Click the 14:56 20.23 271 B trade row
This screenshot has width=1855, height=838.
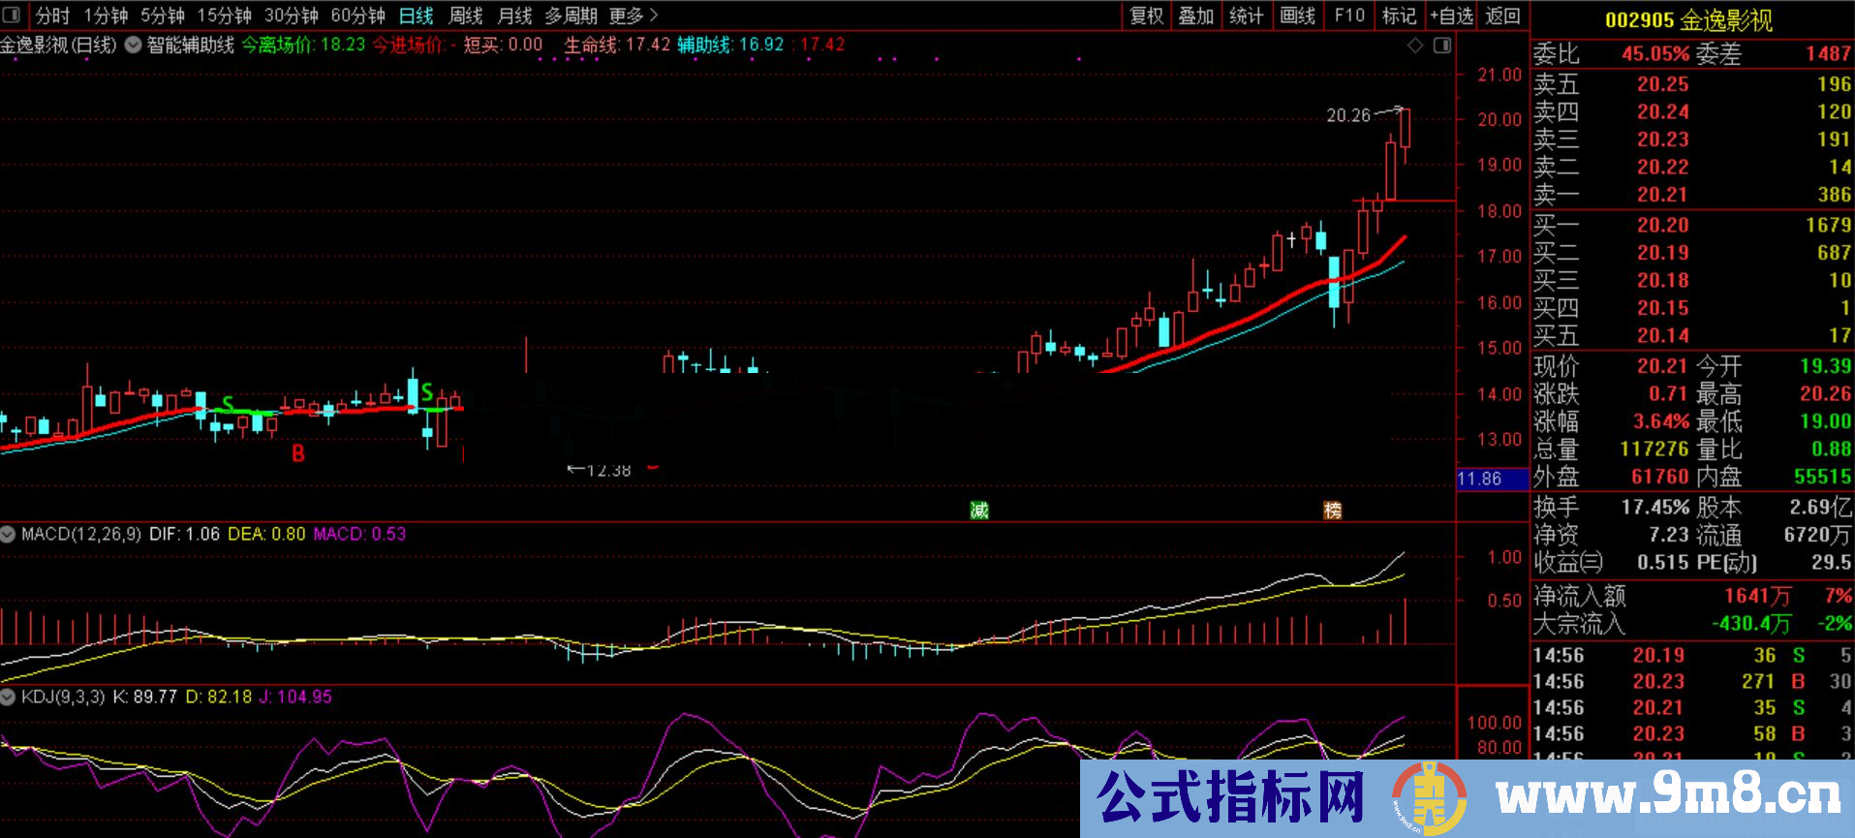point(1692,682)
